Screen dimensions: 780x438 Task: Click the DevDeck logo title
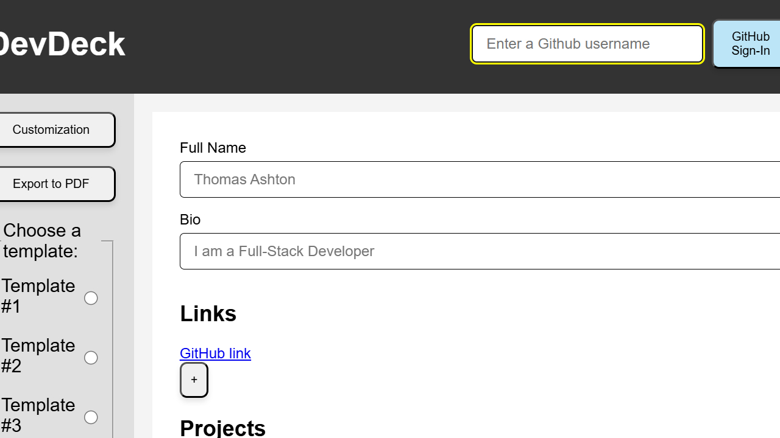point(61,44)
